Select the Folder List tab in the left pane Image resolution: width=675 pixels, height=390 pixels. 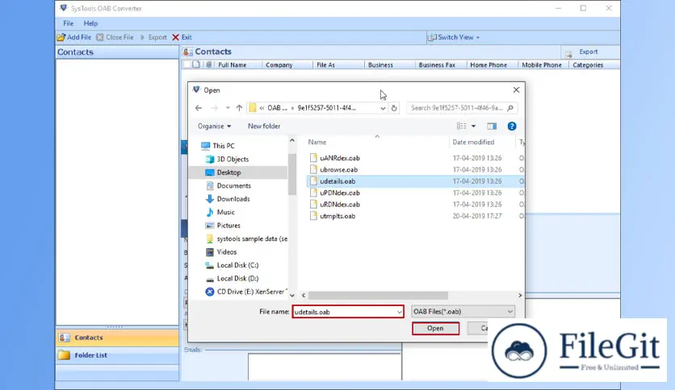click(117, 355)
